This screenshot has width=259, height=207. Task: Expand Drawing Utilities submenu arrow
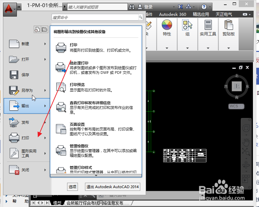pos(45,153)
